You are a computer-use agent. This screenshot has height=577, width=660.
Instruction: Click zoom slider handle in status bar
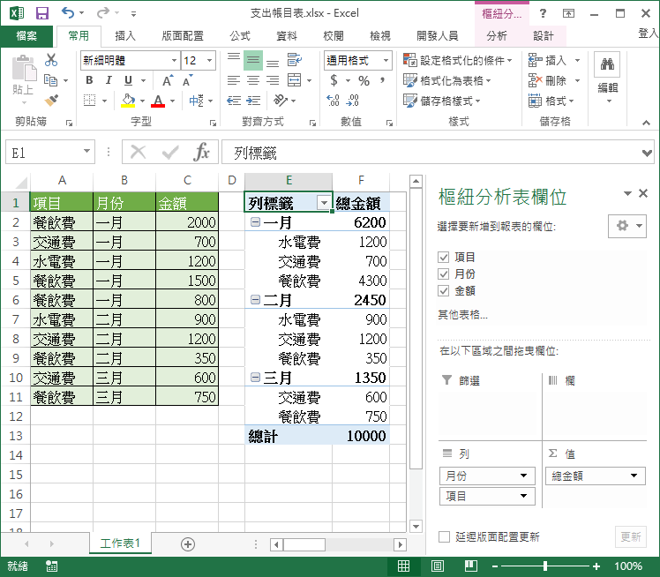click(x=545, y=566)
